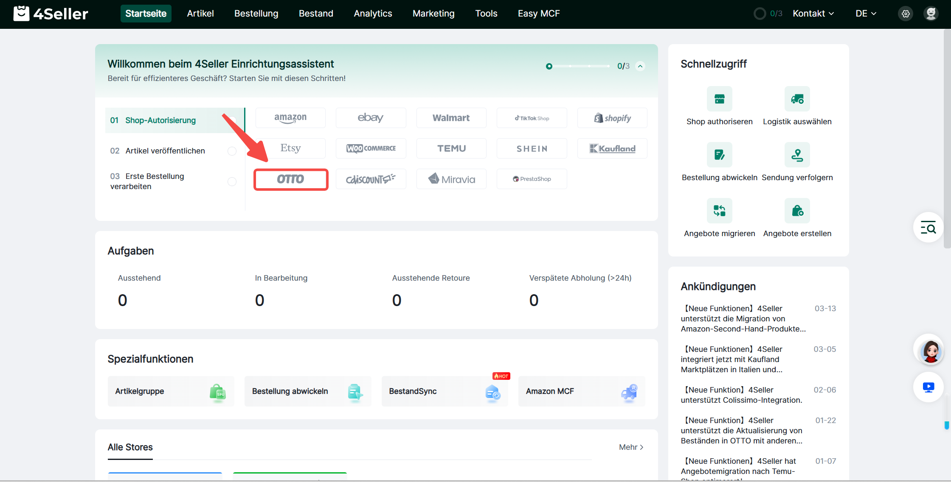Image resolution: width=951 pixels, height=482 pixels.
Task: Open the Logistik auswählen truck icon
Action: click(x=797, y=99)
